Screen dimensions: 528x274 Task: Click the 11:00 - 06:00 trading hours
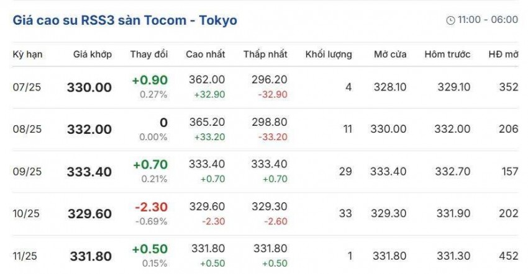[x=488, y=20]
